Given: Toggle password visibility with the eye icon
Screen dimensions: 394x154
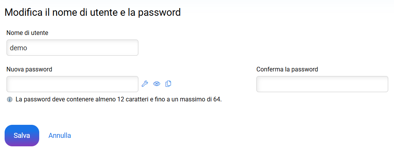Looking at the screenshot, I should point(156,84).
